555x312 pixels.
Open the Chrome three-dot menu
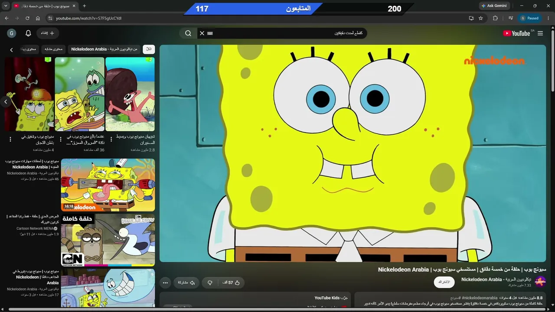point(548,18)
